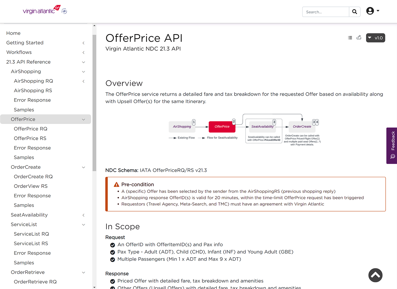Click the AirShopping box in the diagram

pyautogui.click(x=182, y=127)
